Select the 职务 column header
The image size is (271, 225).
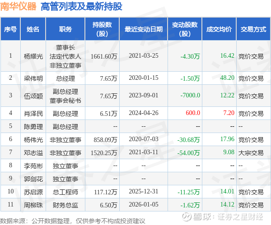(x=65, y=29)
